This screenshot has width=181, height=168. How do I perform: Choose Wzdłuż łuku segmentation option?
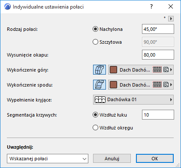(x=95, y=115)
